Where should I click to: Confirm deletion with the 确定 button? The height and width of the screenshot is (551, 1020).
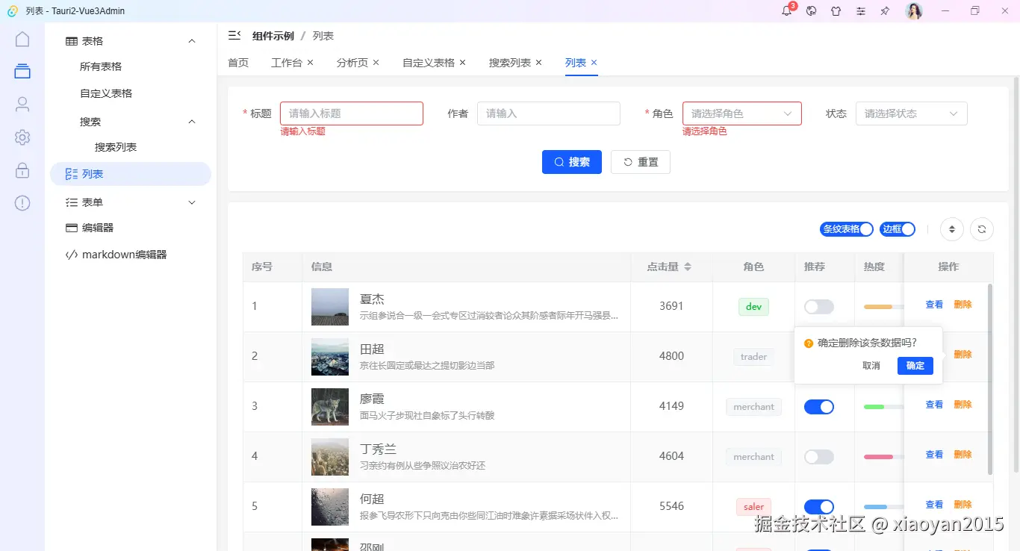tap(915, 366)
